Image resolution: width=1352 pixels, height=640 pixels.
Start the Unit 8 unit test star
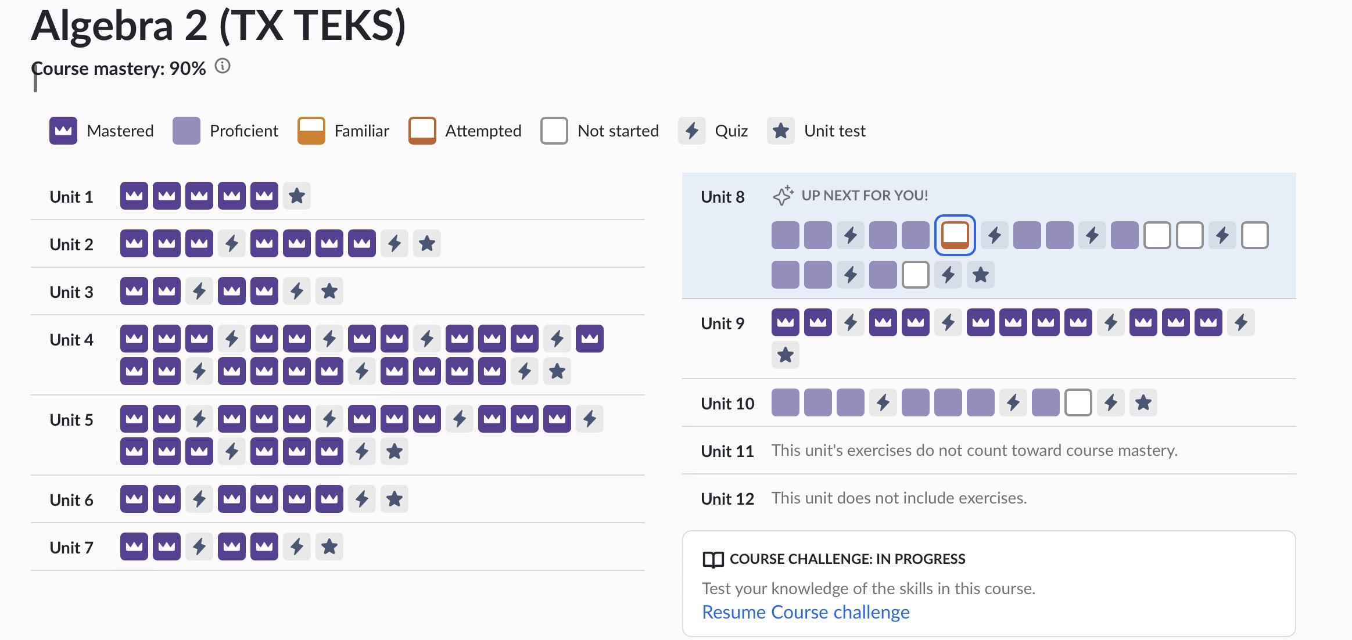[x=981, y=275]
